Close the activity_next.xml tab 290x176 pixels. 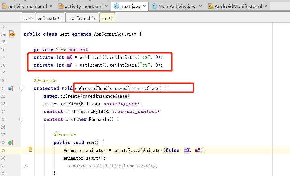pos(106,6)
